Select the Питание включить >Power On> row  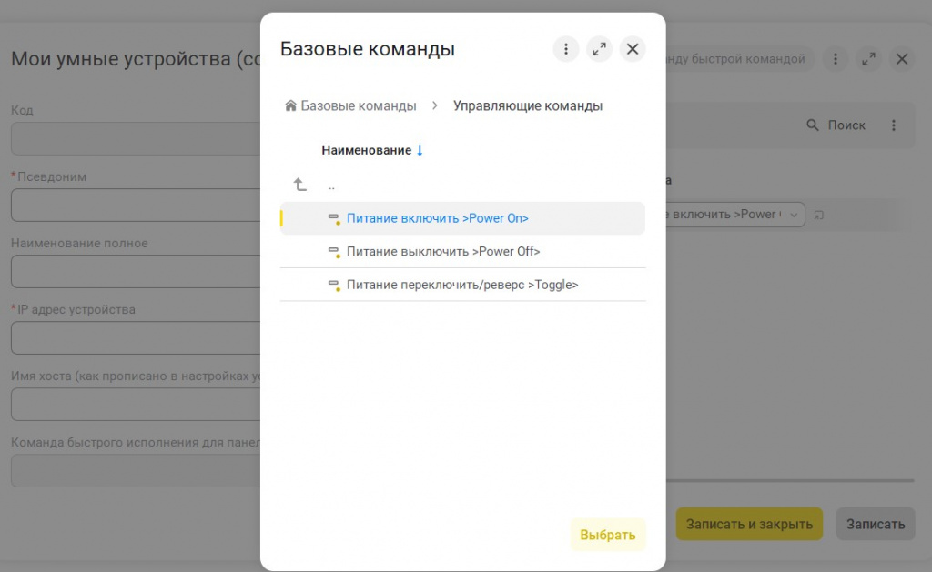tap(437, 218)
